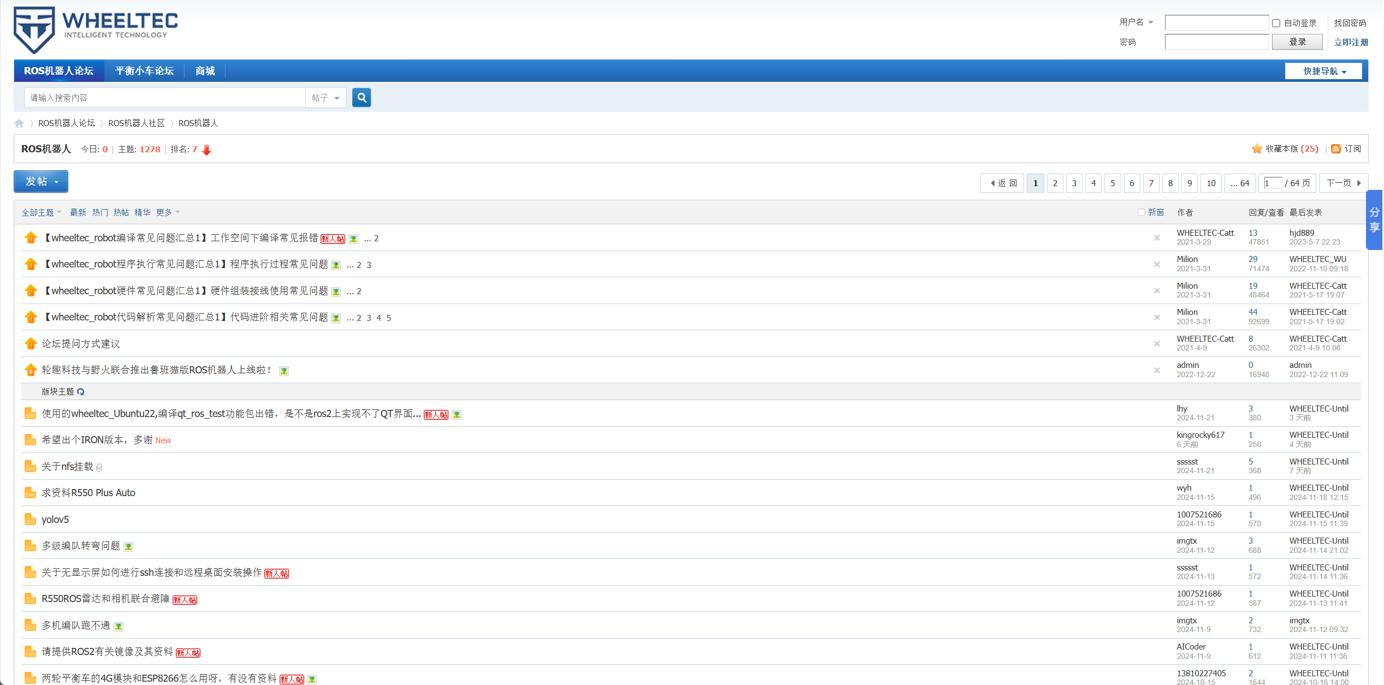
Task: Close the 论坛提提问方式建议 sticky with X
Action: tap(1156, 344)
